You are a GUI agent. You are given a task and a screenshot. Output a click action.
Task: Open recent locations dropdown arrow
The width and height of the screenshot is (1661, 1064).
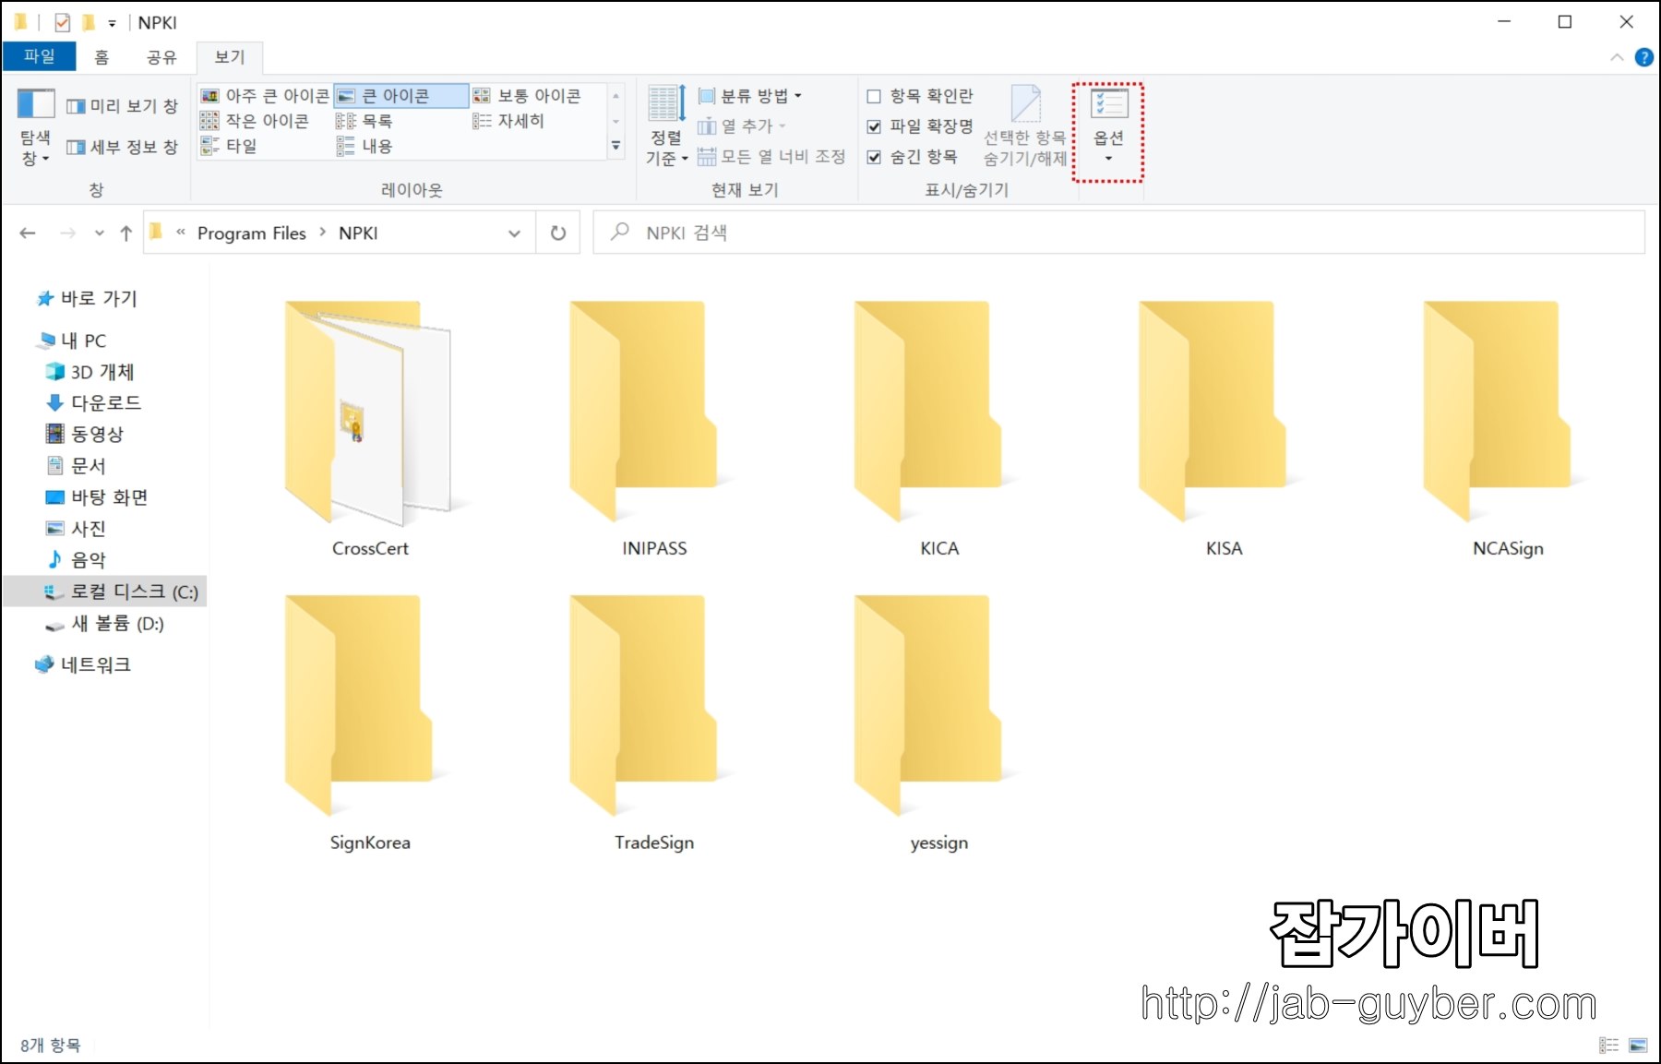click(99, 233)
